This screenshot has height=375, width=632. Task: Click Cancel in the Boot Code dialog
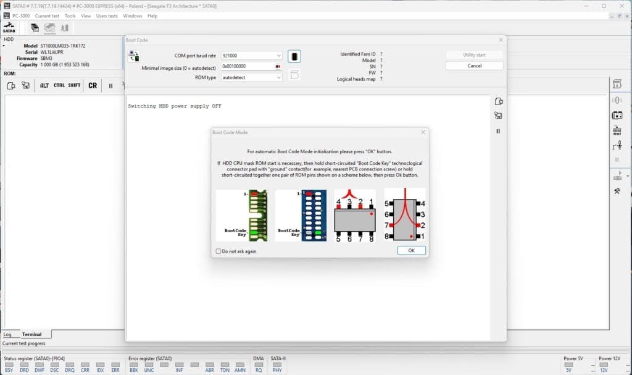(475, 66)
